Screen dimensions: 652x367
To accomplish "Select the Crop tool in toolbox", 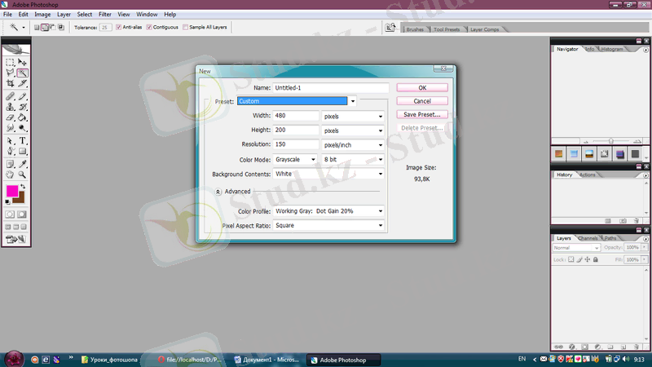I will [x=10, y=83].
